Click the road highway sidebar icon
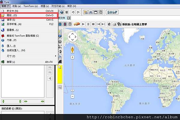 (x=60, y=61)
